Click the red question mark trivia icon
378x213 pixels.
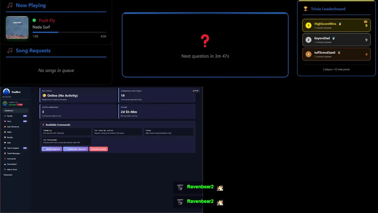pyautogui.click(x=205, y=41)
